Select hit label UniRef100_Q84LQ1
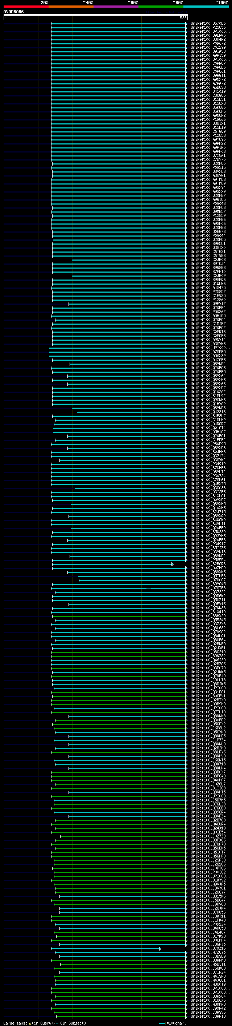232x1026 pixels. click(208, 636)
